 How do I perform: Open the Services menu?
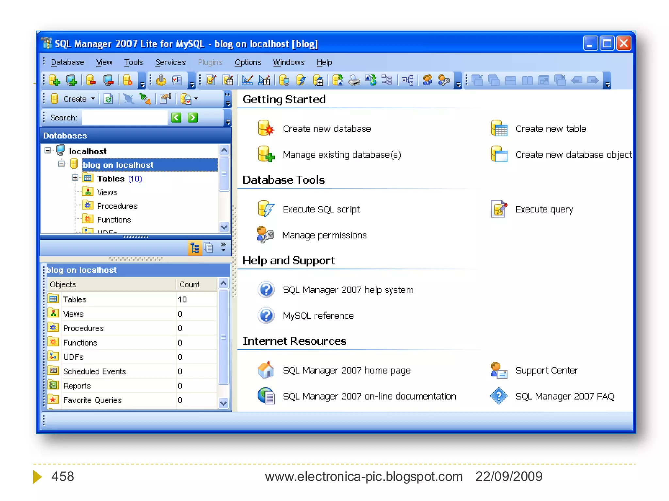[170, 62]
